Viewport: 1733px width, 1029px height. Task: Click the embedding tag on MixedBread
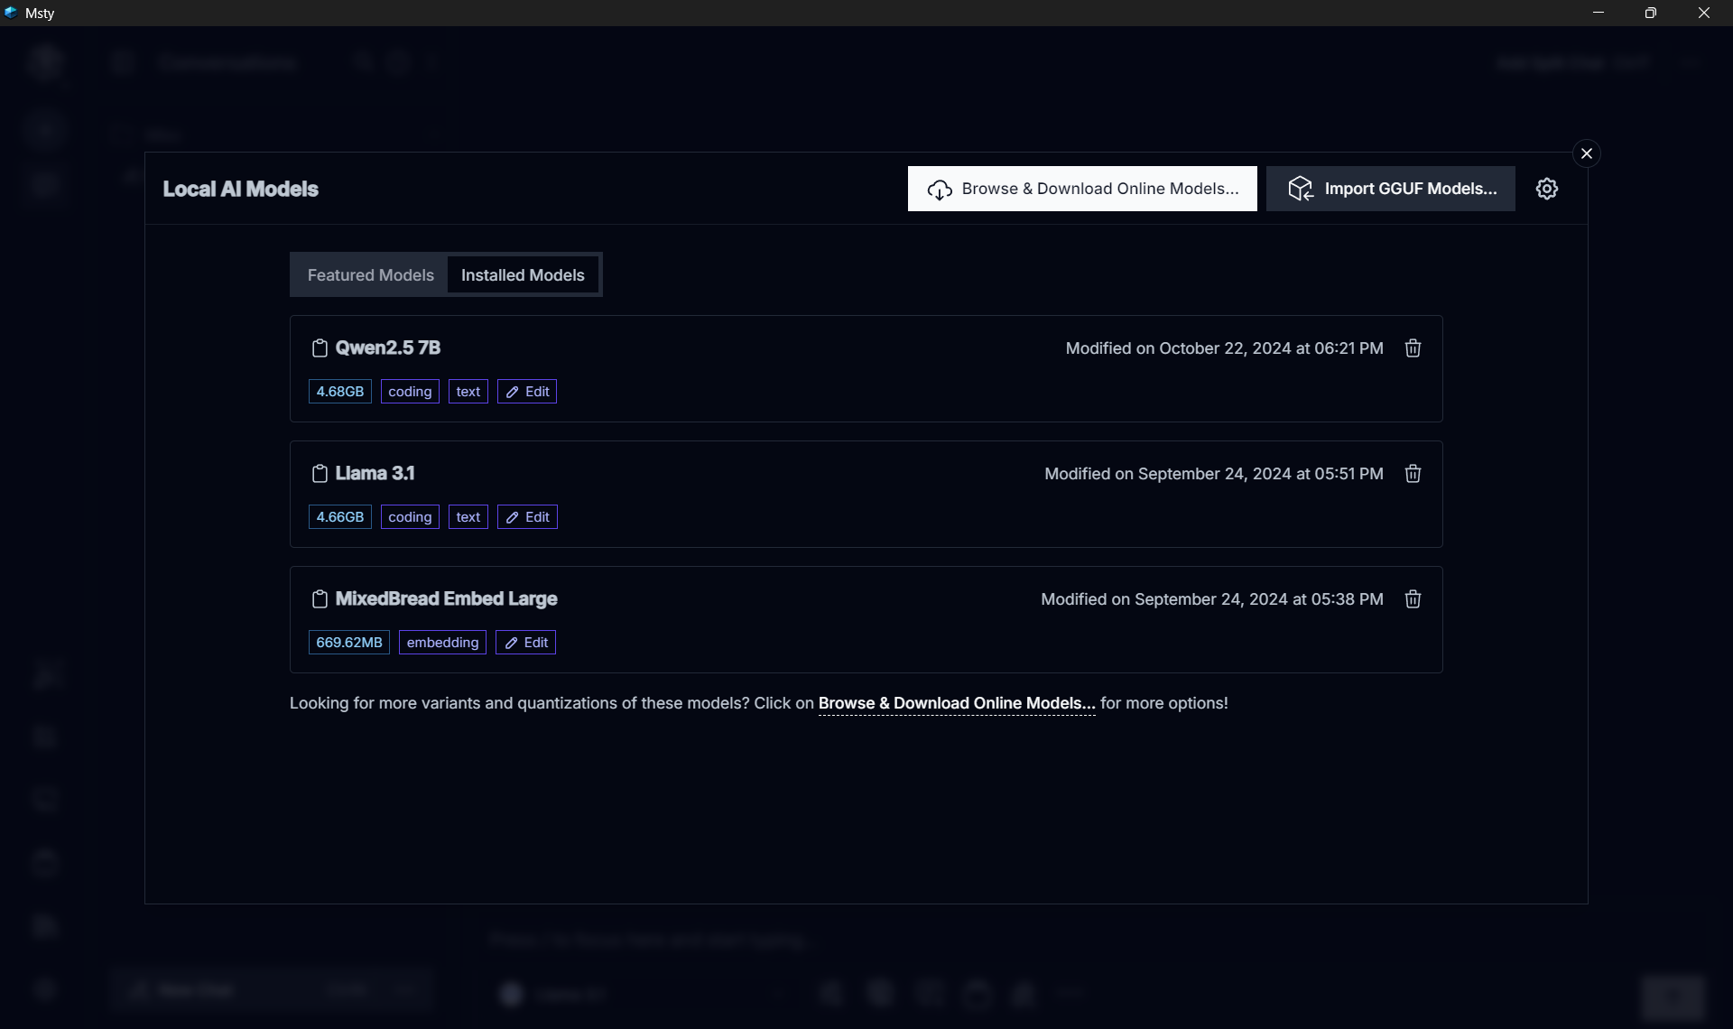coord(442,643)
